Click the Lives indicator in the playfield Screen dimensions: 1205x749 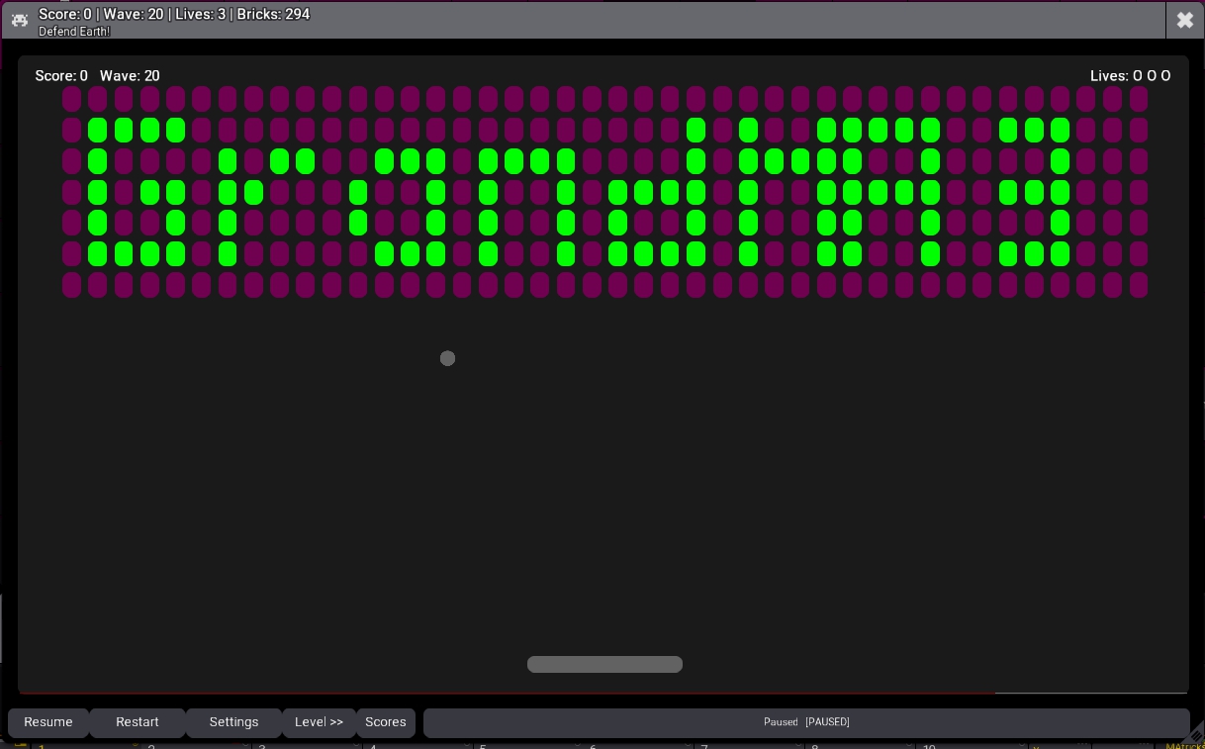click(1130, 76)
